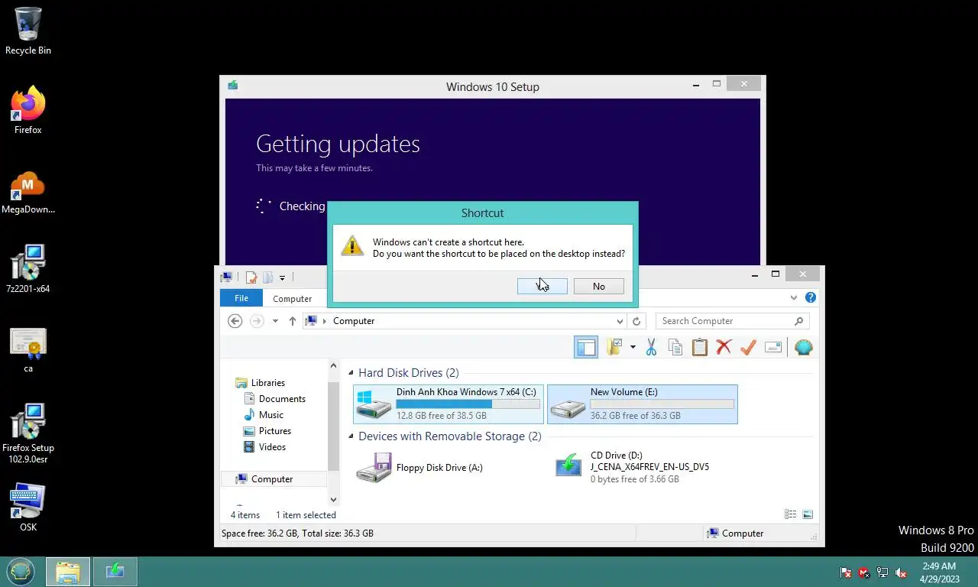Click the Action Center flag tray icon
Viewport: 978px width, 587px height.
click(x=846, y=572)
